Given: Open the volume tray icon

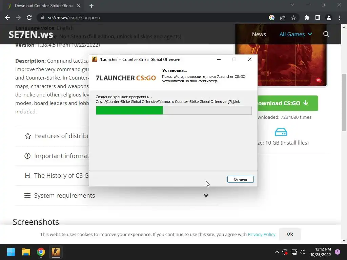Looking at the screenshot, I should coord(303,252).
